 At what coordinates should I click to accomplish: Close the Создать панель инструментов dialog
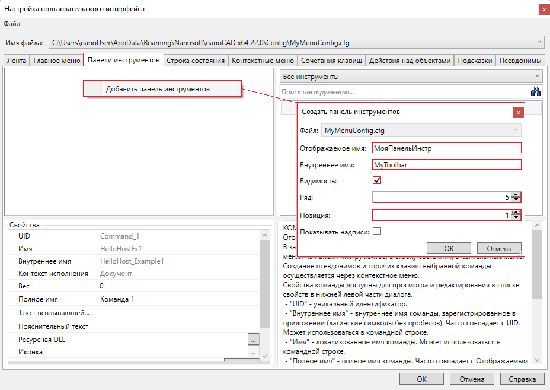(x=518, y=112)
